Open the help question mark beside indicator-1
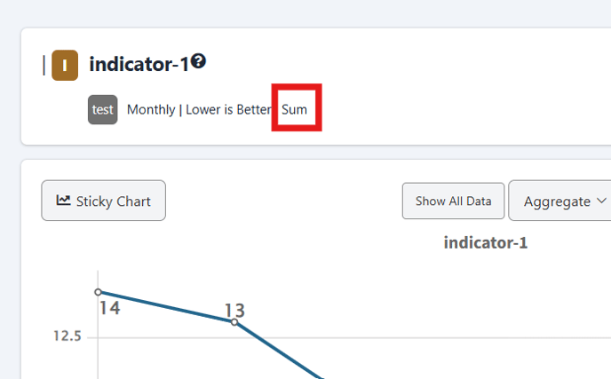This screenshot has height=379, width=611. (x=198, y=61)
